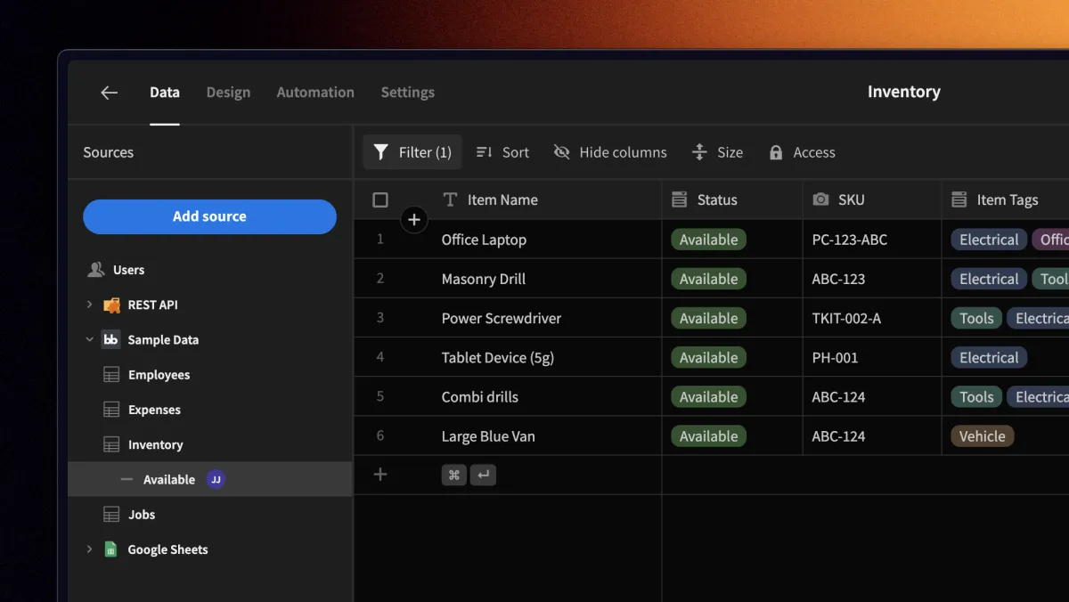Click the Employees table icon

point(111,375)
